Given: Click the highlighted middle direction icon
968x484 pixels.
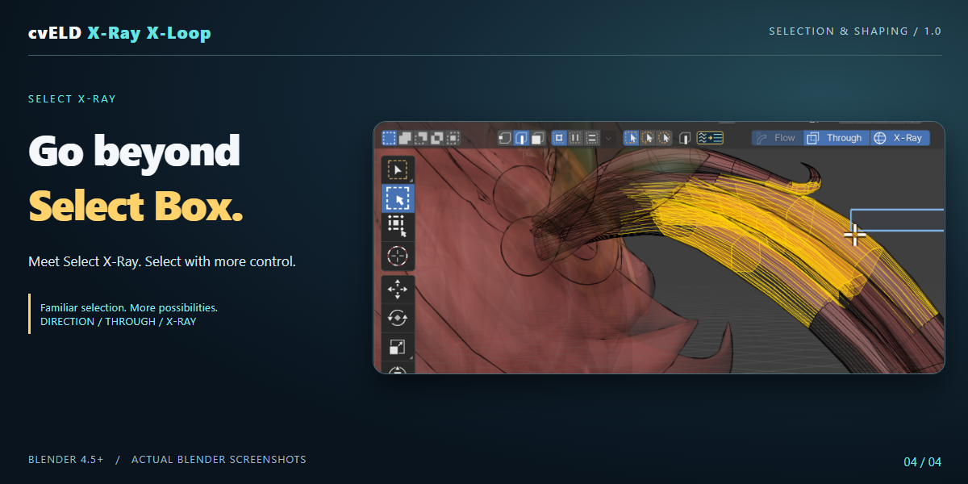Looking at the screenshot, I should click(521, 138).
